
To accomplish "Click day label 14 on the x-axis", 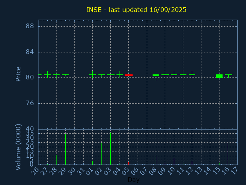I will click(207, 171).
